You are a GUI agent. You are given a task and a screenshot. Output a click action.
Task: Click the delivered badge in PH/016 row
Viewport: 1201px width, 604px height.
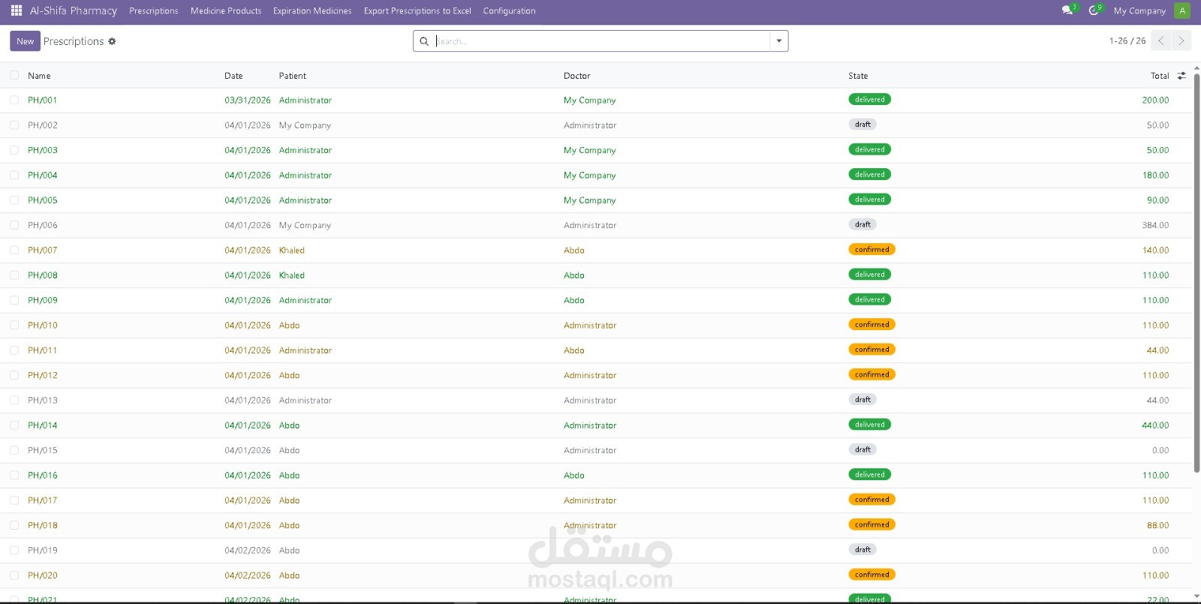870,474
